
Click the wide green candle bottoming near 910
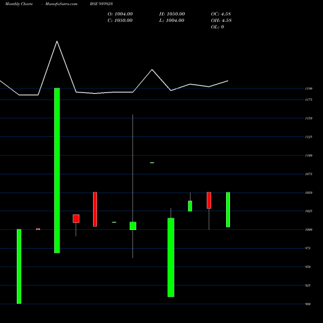click(x=171, y=257)
